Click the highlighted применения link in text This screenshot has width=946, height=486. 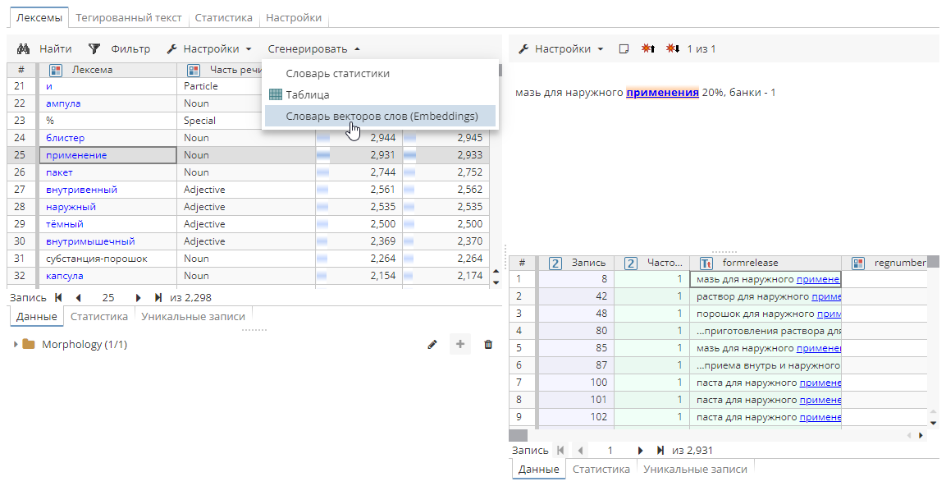[662, 93]
